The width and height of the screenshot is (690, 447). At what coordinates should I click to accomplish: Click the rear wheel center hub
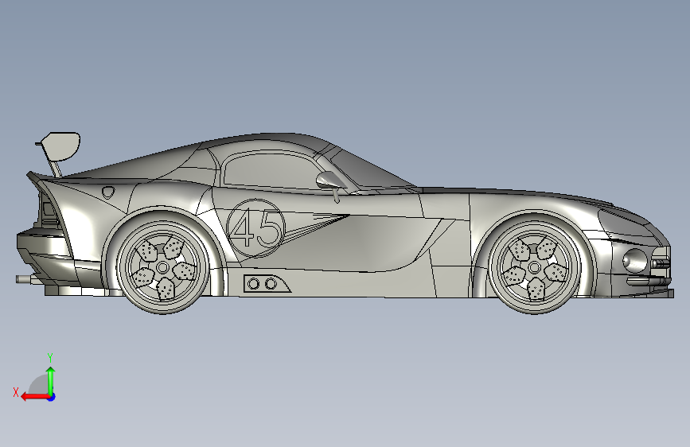(162, 267)
